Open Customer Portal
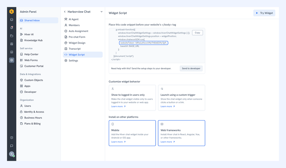The height and width of the screenshot is (168, 286). click(x=32, y=66)
